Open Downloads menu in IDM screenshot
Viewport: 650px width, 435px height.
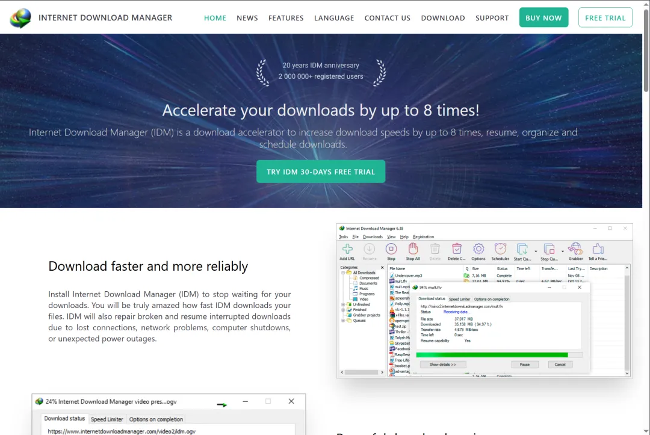coord(373,237)
